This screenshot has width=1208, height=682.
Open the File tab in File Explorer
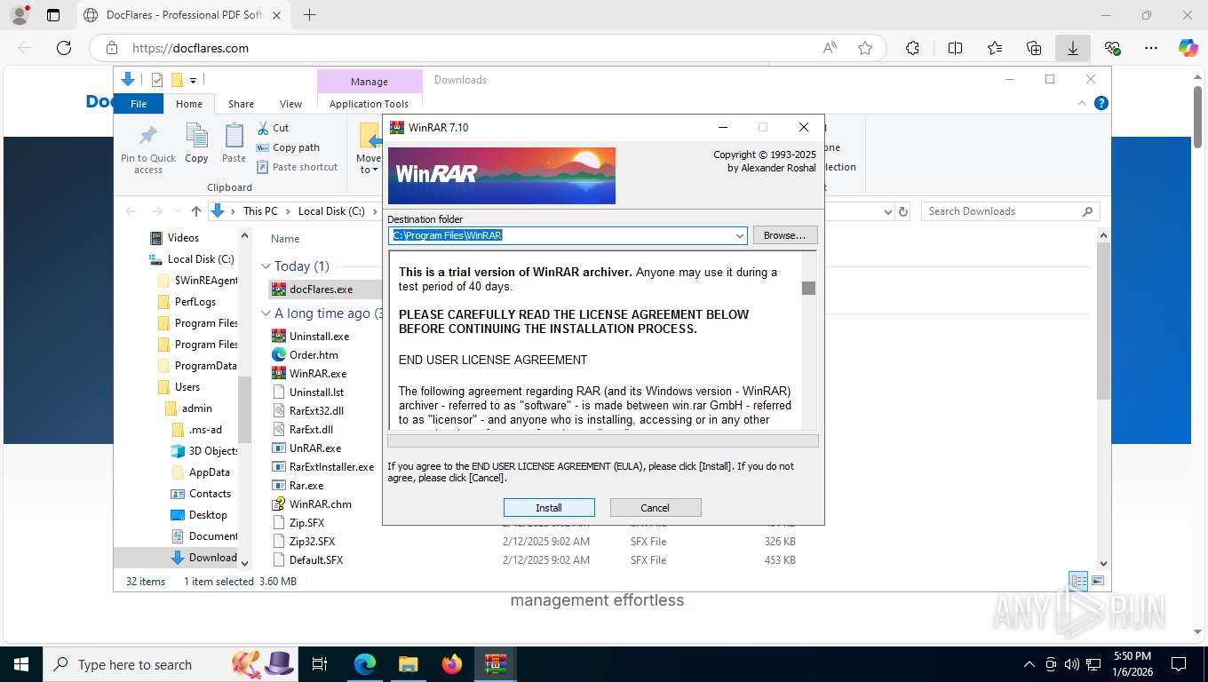coord(139,104)
